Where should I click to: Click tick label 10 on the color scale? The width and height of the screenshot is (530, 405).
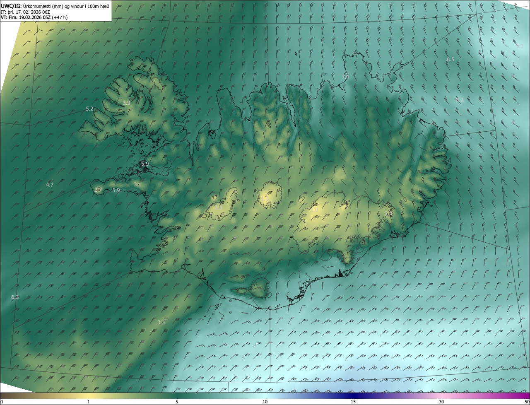tap(265, 402)
